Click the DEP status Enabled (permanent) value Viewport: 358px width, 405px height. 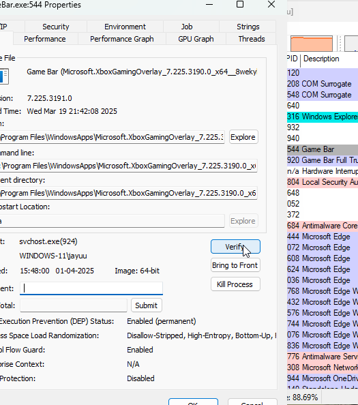(162, 321)
